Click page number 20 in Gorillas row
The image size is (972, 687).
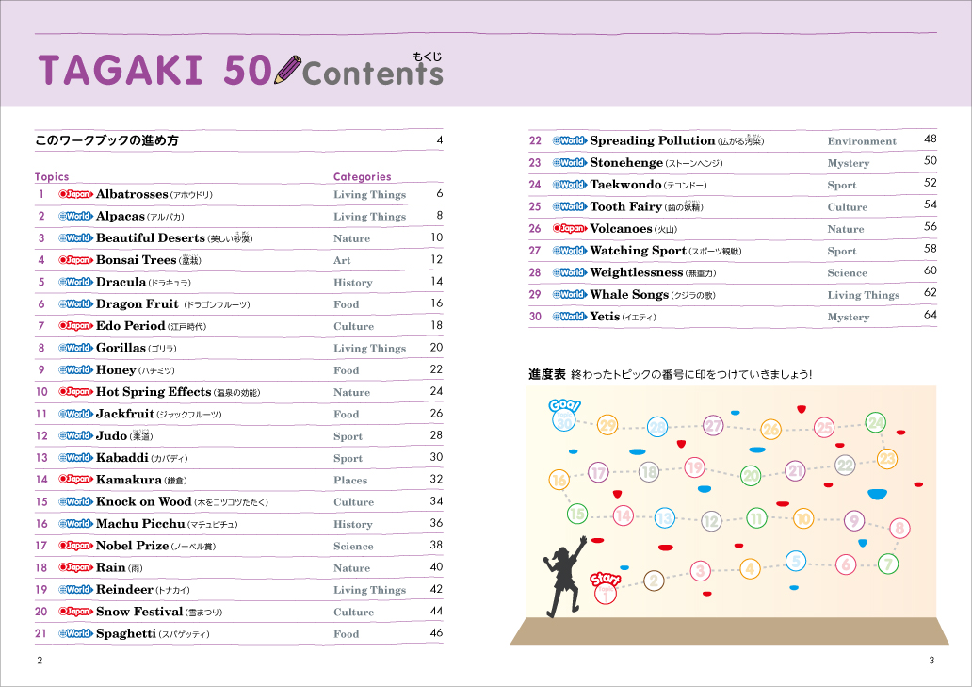click(436, 347)
